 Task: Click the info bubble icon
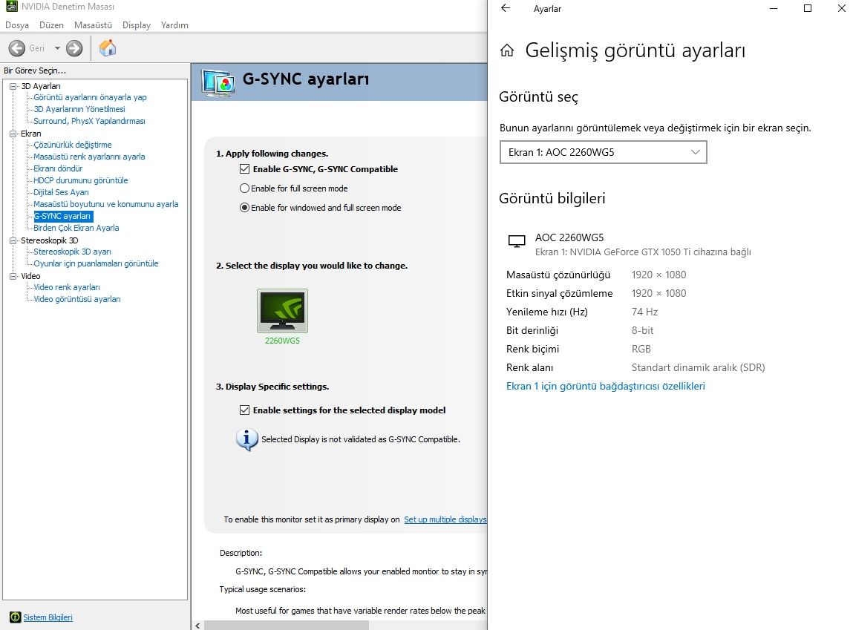coord(247,439)
